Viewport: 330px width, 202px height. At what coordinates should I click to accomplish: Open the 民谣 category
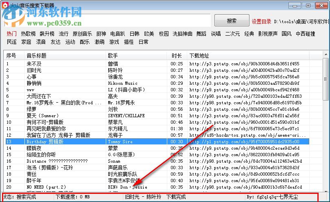click(11, 42)
